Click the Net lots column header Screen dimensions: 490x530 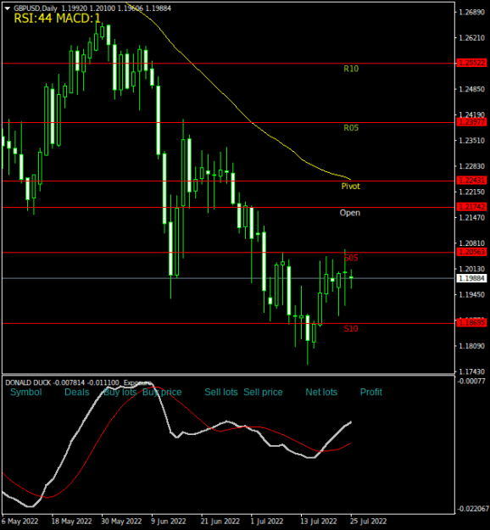[x=321, y=392]
